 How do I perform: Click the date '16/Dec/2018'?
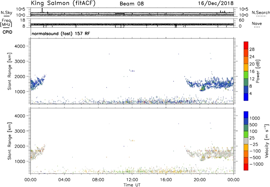click(x=216, y=3)
